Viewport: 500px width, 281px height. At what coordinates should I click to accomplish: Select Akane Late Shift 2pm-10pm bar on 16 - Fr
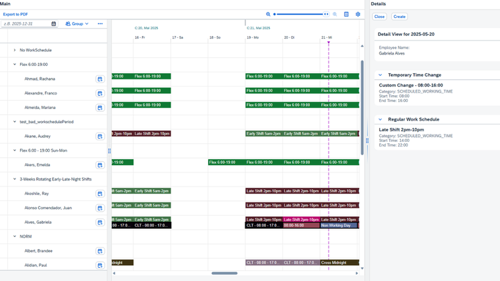(x=152, y=133)
